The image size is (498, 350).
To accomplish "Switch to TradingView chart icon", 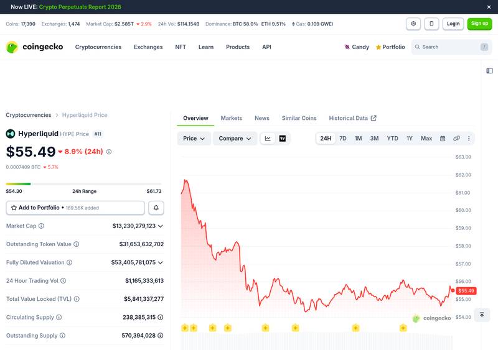I will [x=283, y=139].
